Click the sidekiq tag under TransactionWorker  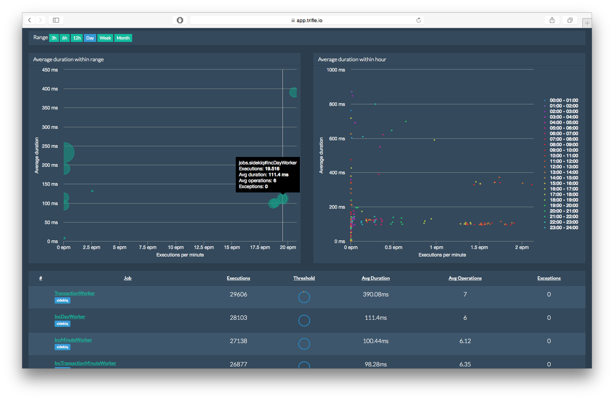coord(62,300)
